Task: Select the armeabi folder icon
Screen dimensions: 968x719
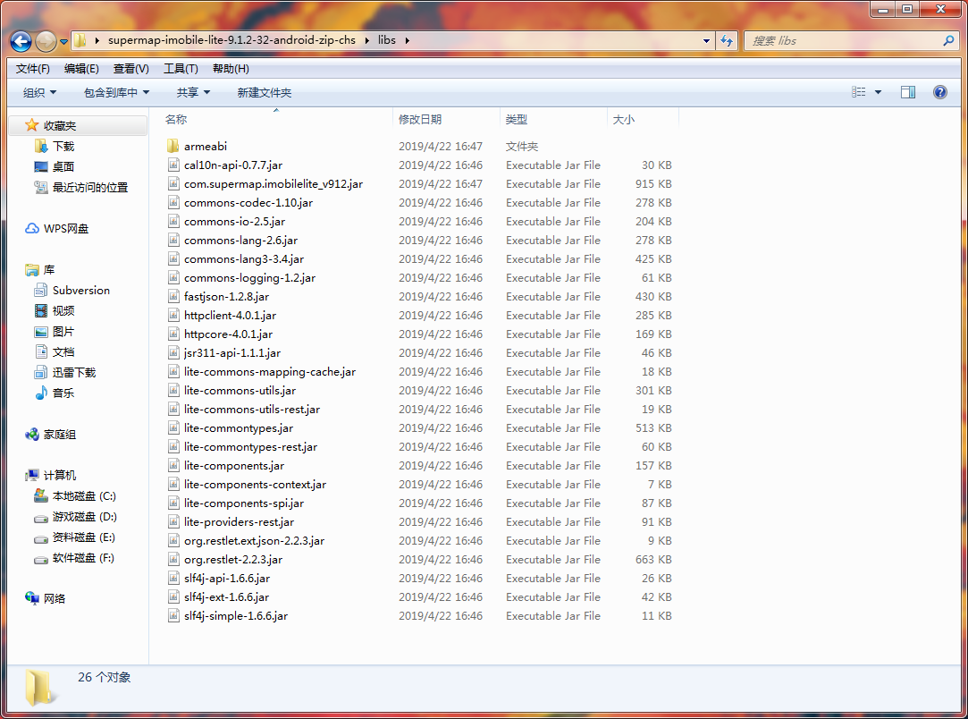Action: [173, 147]
